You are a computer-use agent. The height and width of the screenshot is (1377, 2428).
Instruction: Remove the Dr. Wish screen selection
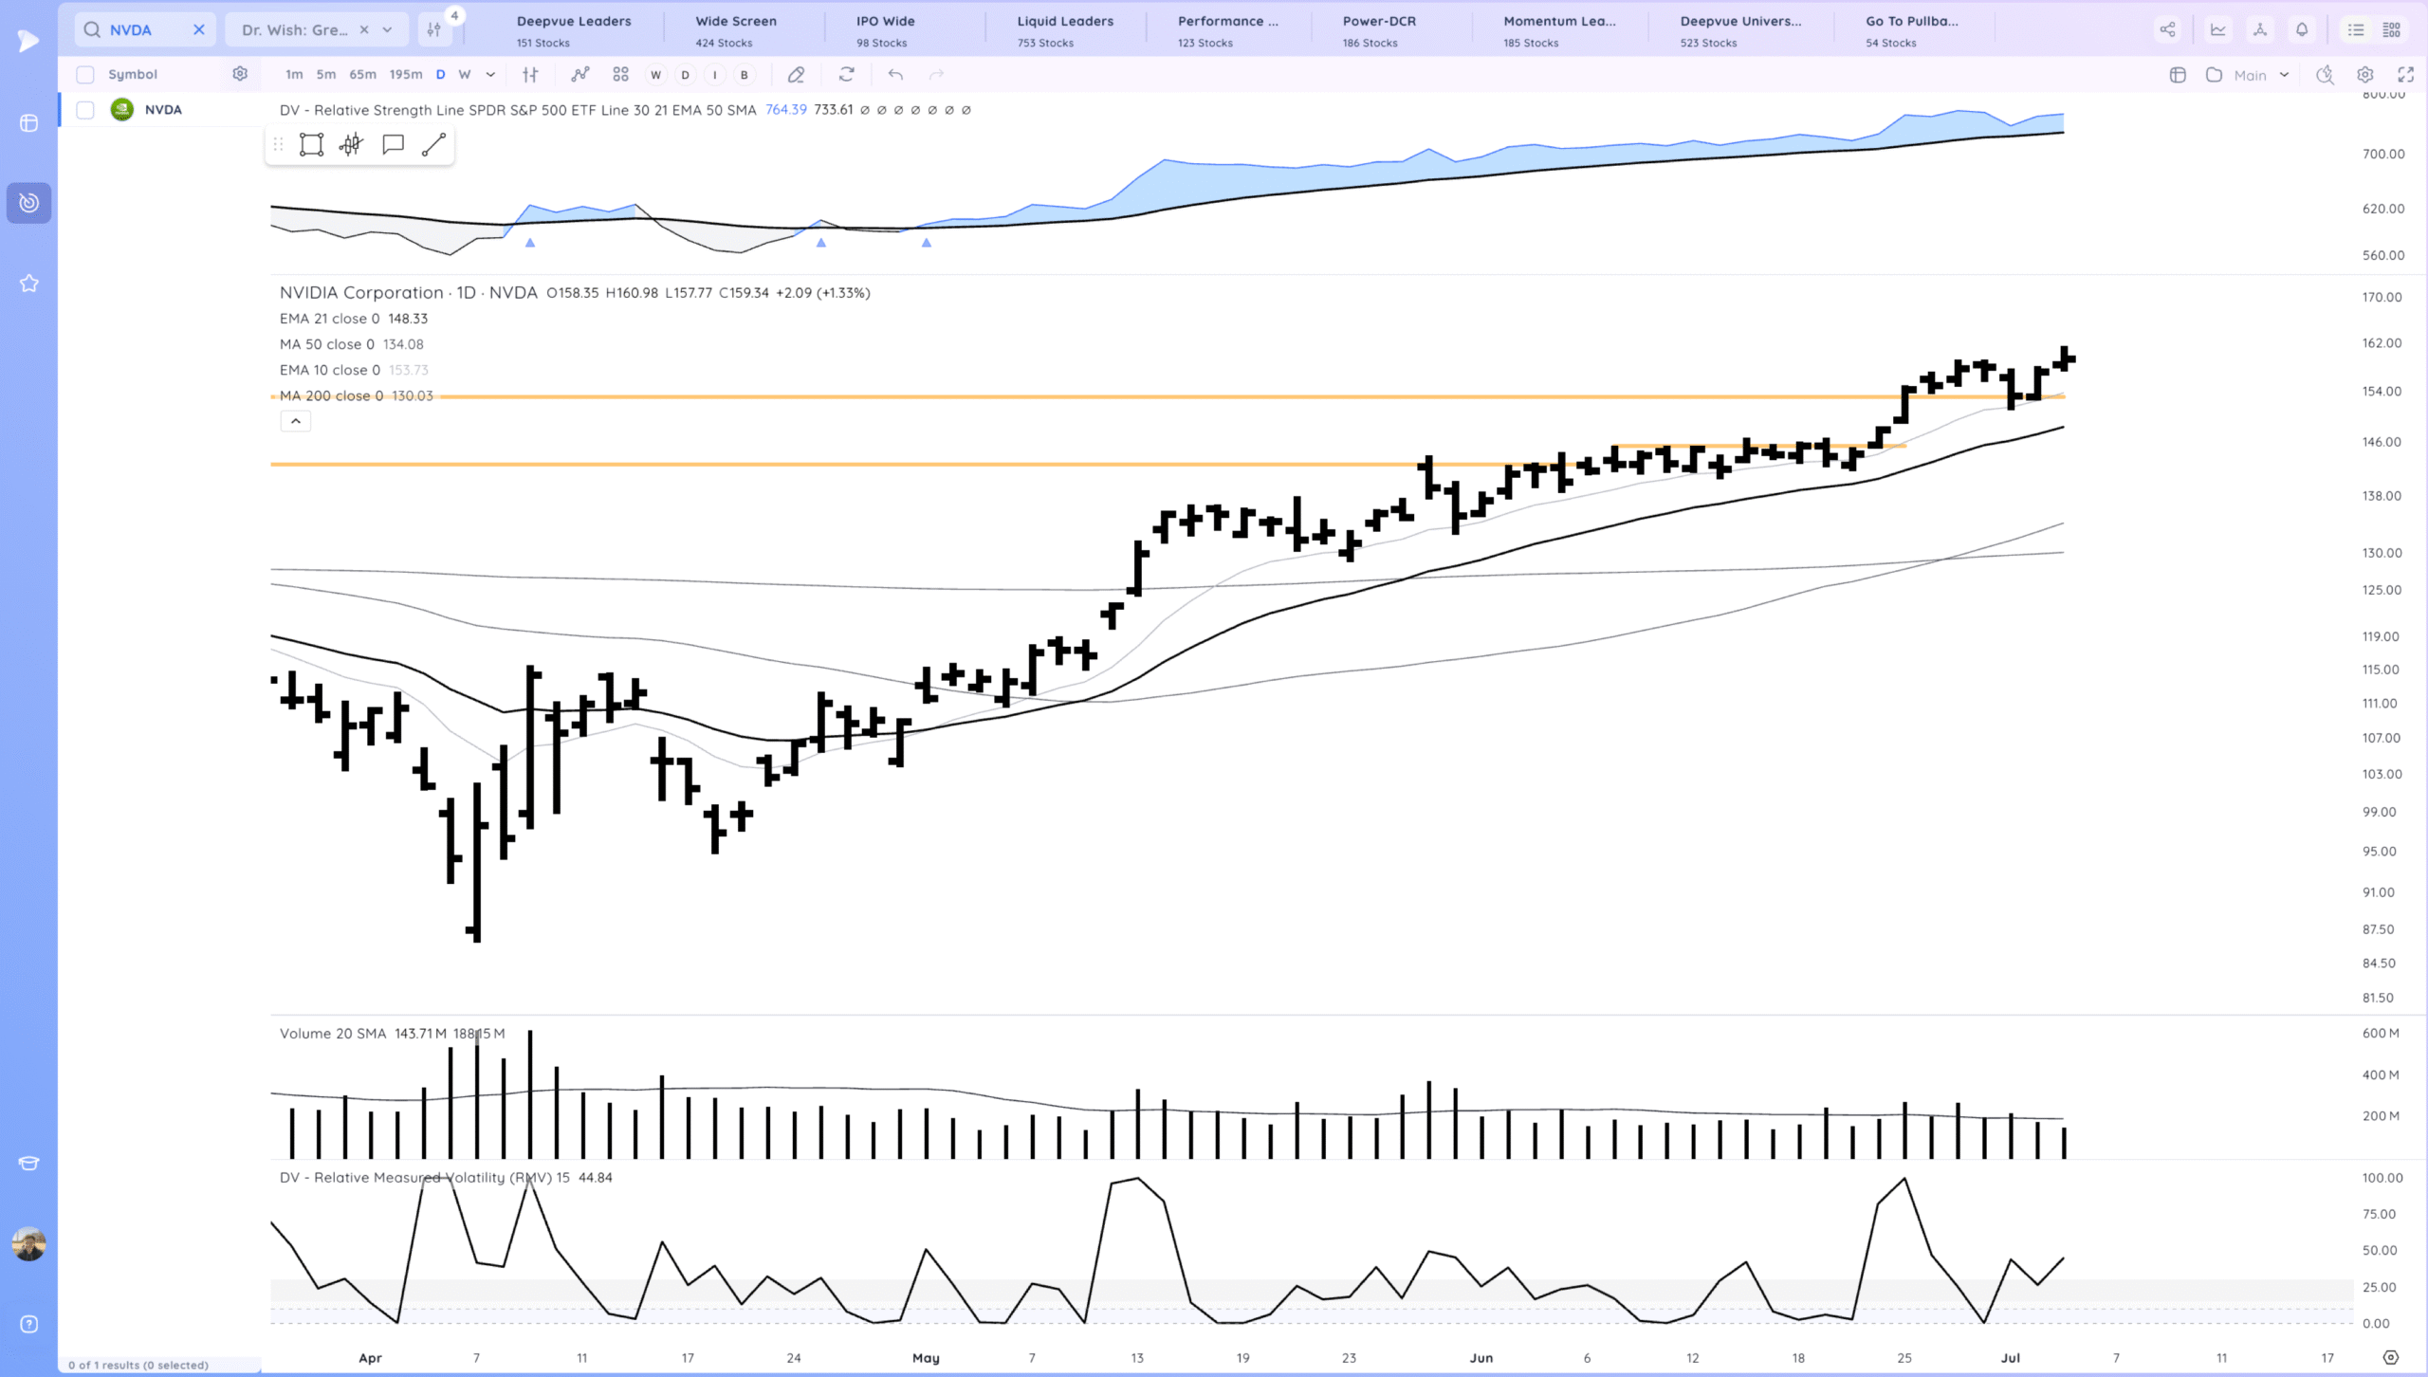tap(364, 29)
